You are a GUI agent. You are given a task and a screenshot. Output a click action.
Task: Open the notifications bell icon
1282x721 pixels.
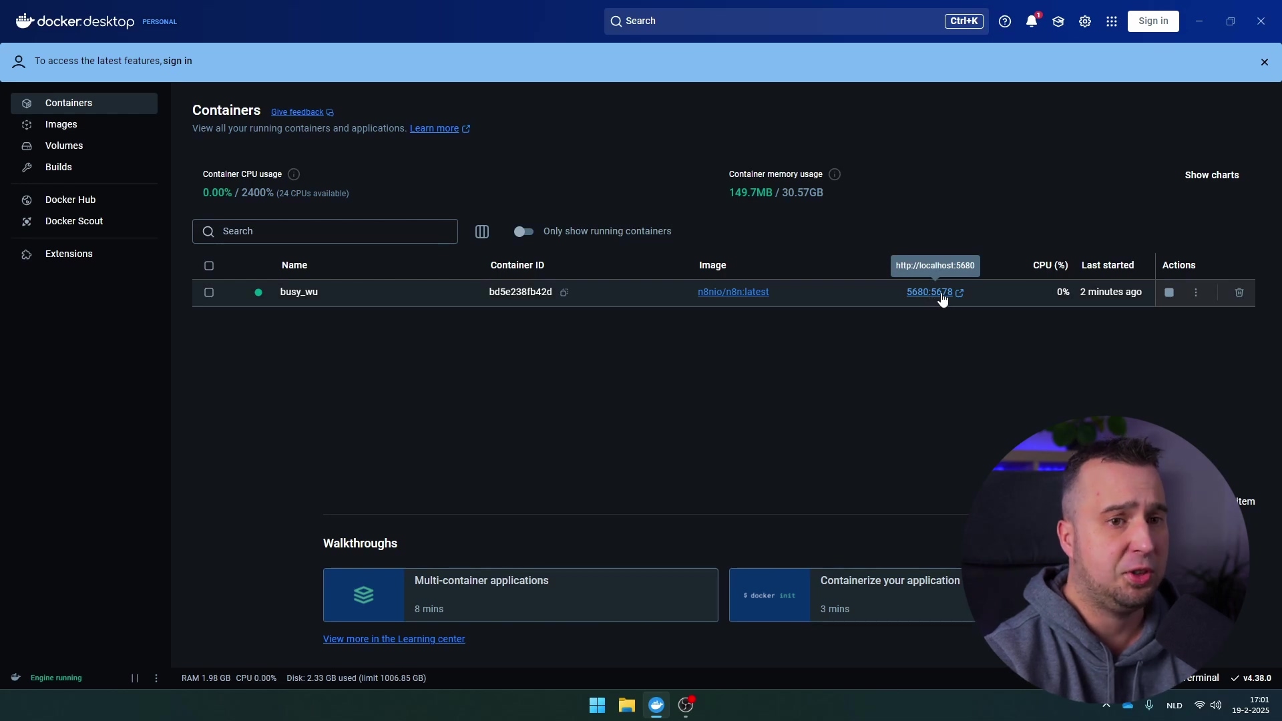pos(1032,21)
